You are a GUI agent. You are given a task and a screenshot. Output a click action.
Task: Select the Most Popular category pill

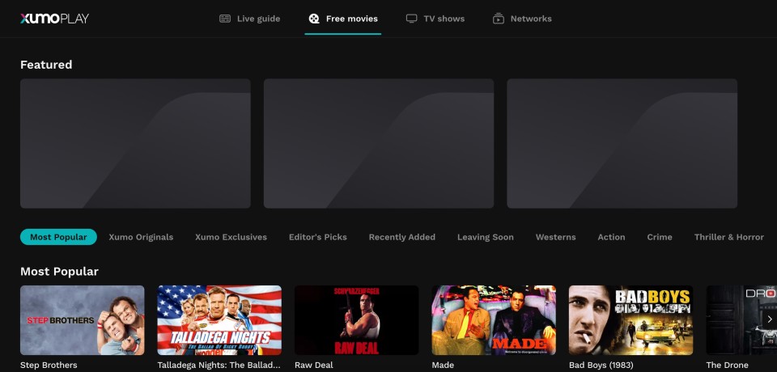click(58, 237)
